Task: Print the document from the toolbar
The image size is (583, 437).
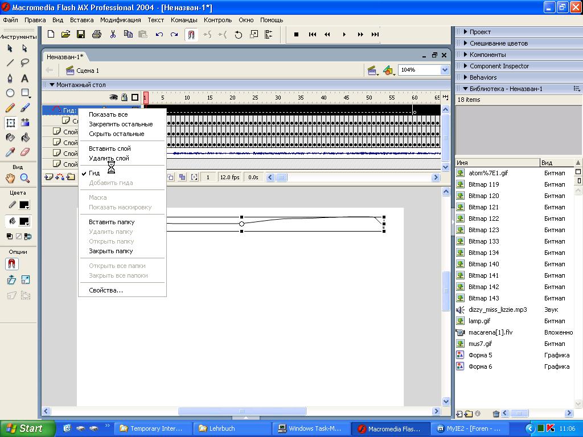Action: coord(97,35)
